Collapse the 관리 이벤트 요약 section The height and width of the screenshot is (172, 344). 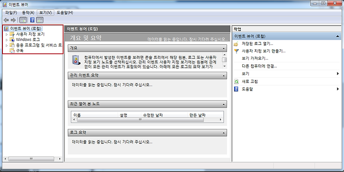[x=224, y=76]
